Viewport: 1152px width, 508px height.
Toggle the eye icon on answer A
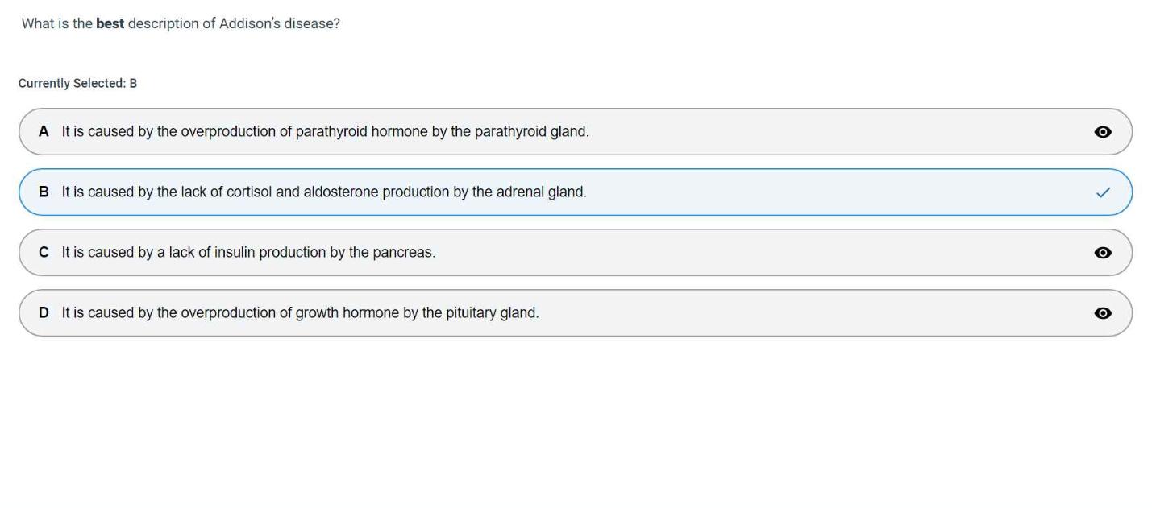[1103, 132]
